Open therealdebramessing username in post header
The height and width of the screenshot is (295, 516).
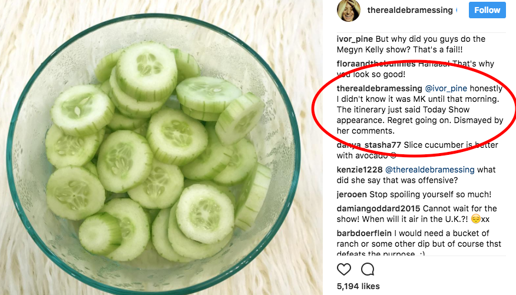tap(410, 11)
